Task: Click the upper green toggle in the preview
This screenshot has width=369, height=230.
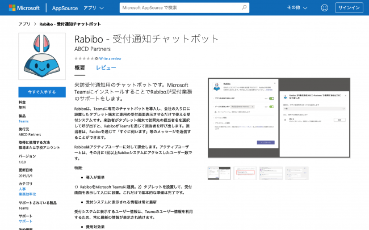Action: coord(271,98)
